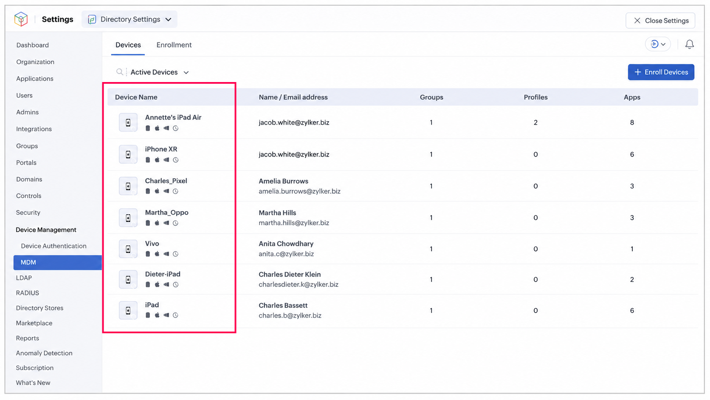Image resolution: width=710 pixels, height=400 pixels.
Task: Click the clock icon under Vivo
Action: click(x=175, y=254)
